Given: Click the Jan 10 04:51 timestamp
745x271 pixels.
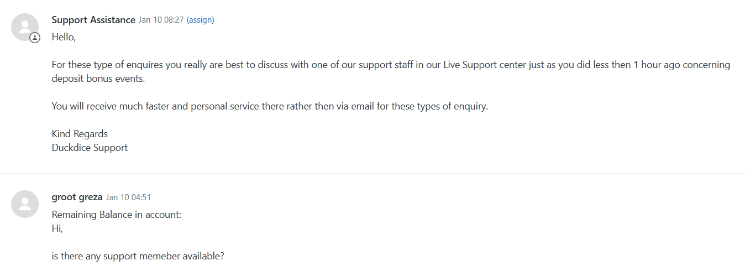Looking at the screenshot, I should pos(129,197).
